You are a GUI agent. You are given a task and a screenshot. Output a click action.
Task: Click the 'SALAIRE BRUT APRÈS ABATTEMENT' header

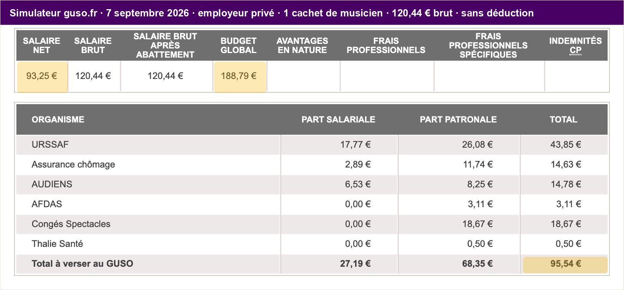[165, 45]
